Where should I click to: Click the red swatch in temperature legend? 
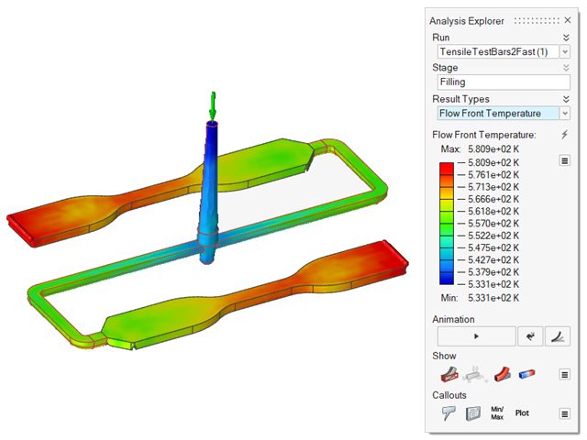tap(446, 168)
